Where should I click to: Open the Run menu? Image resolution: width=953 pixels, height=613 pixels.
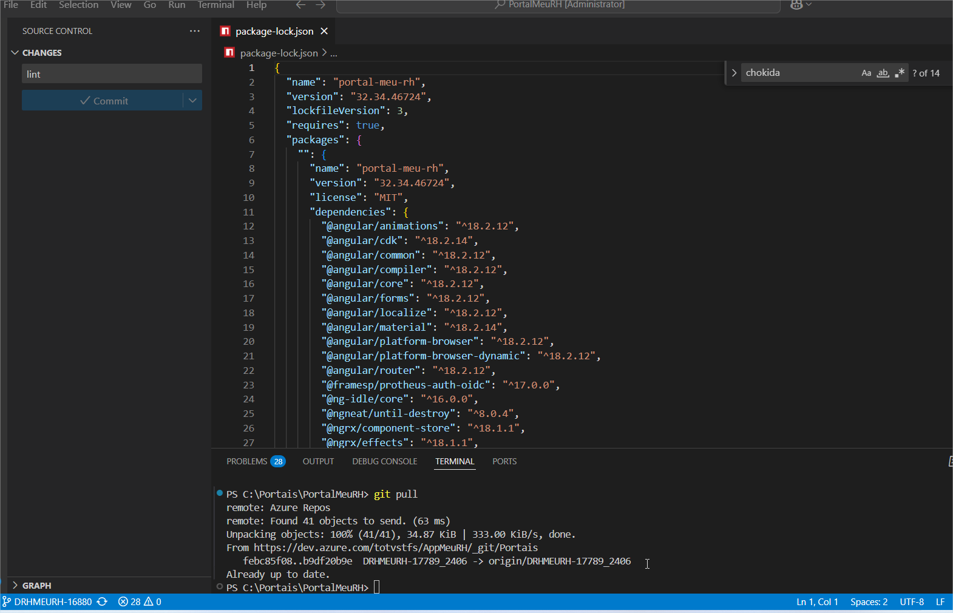point(177,5)
